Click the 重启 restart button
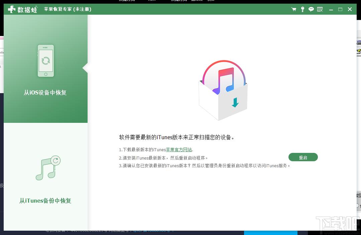The height and width of the screenshot is (235, 361). (x=303, y=157)
